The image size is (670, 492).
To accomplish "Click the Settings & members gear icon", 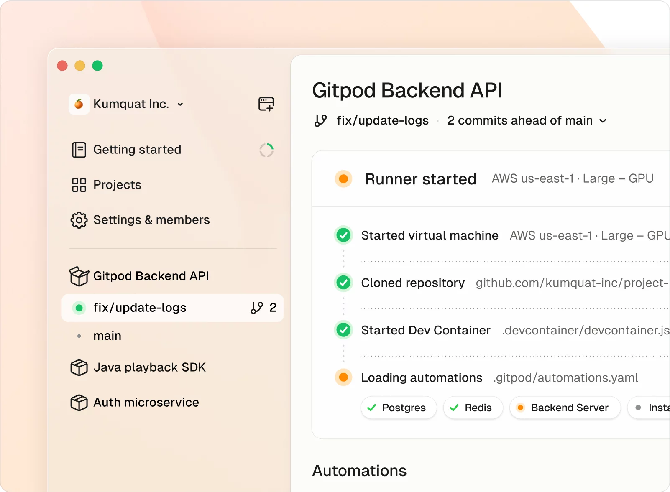I will 79,220.
